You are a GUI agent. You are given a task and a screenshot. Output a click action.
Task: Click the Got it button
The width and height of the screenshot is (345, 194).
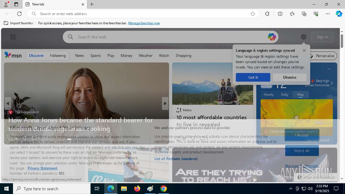[253, 77]
